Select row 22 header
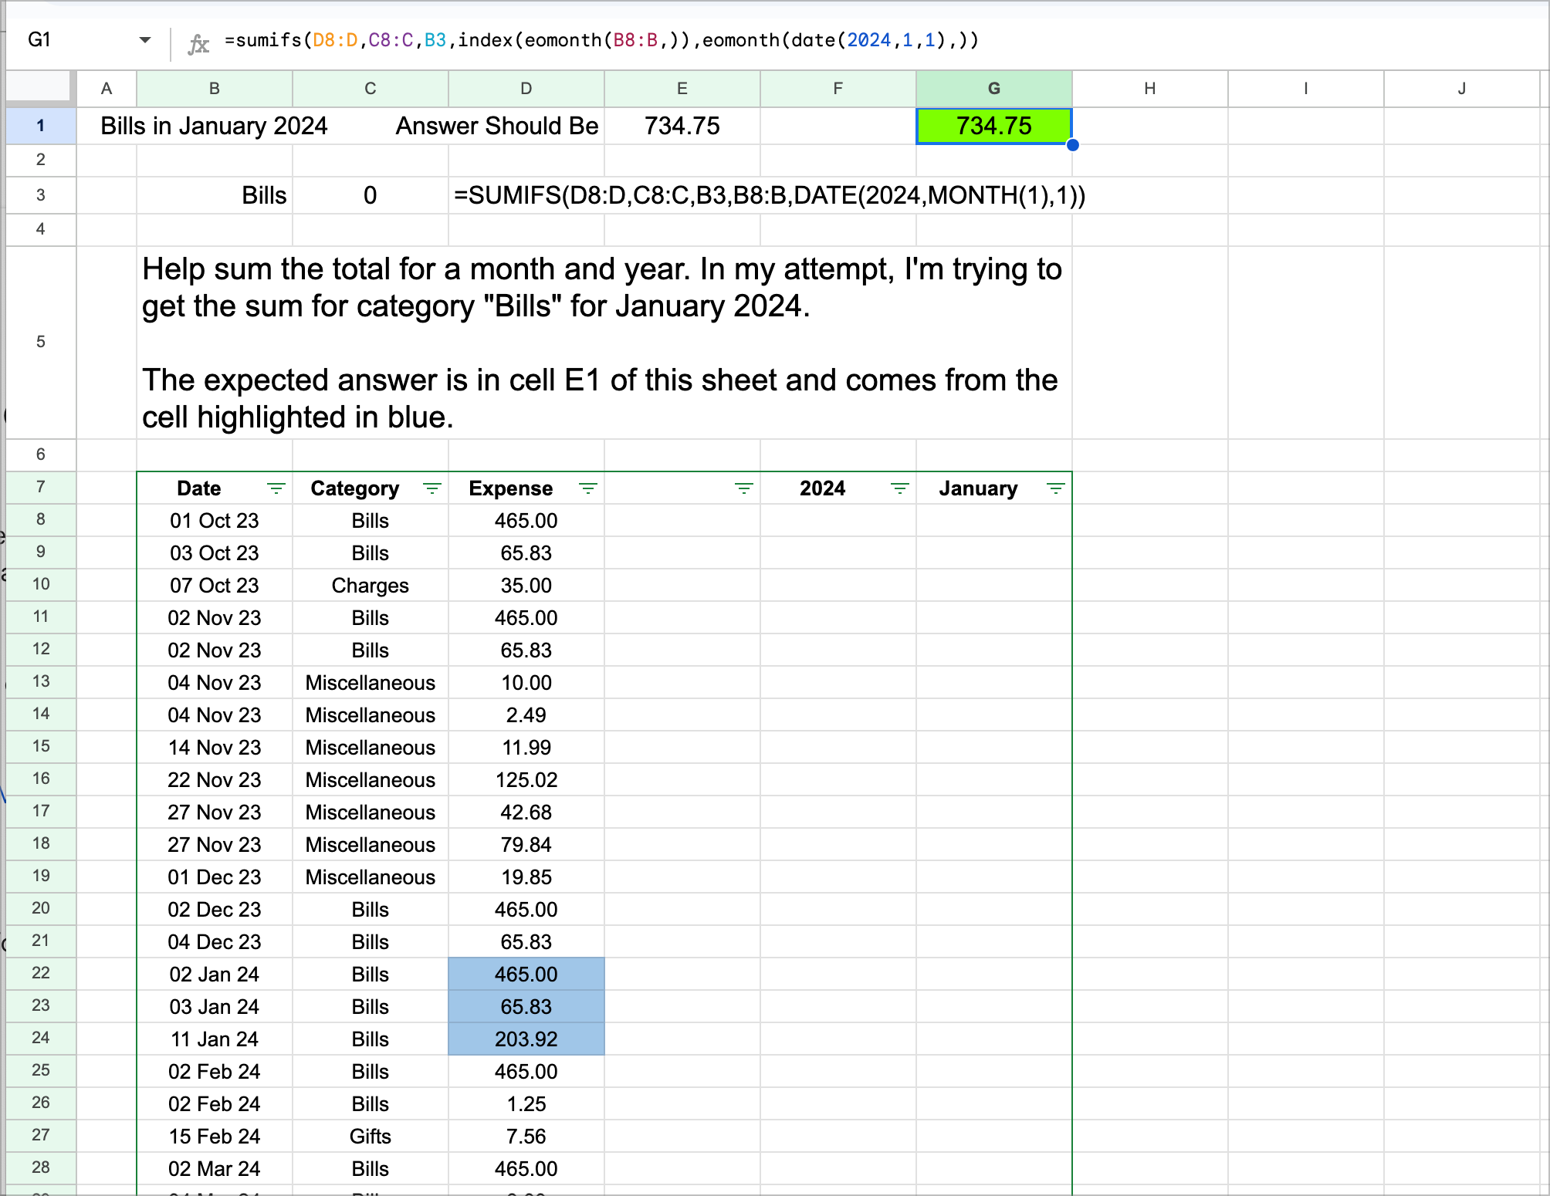This screenshot has height=1196, width=1550. (x=41, y=974)
